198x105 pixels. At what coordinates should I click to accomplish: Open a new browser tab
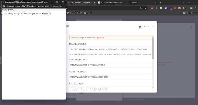(x=160, y=3)
